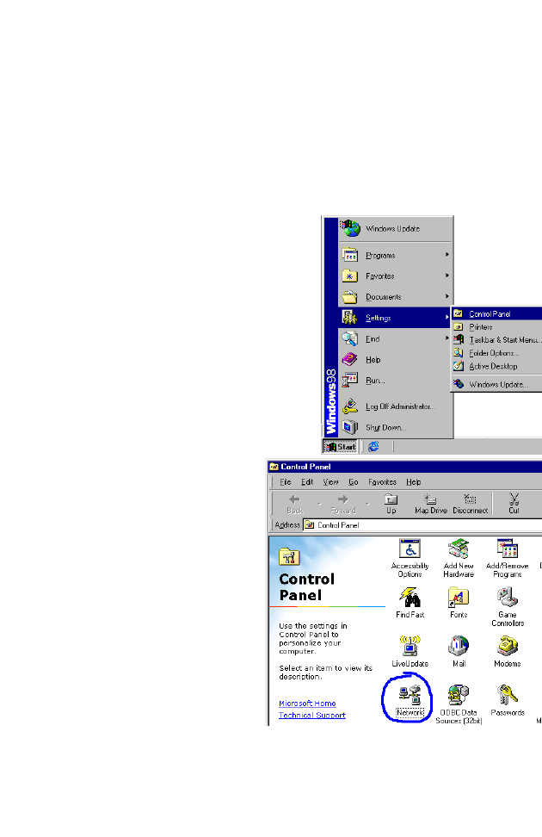Click the Forward toolbar button
542x837 pixels.
click(x=343, y=504)
